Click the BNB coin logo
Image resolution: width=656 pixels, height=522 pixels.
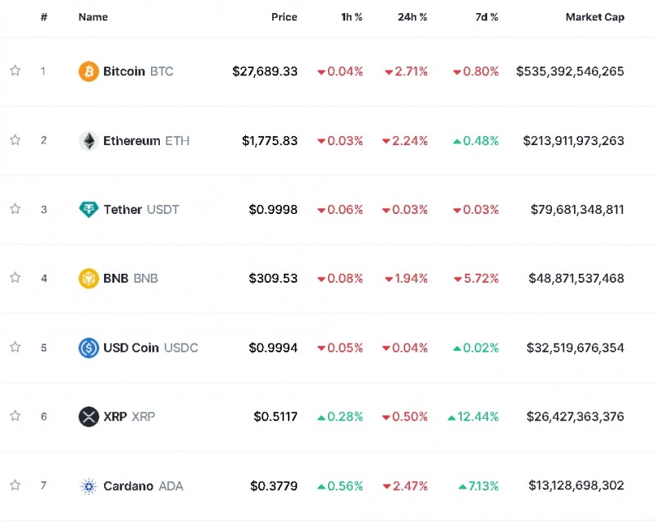pyautogui.click(x=89, y=279)
